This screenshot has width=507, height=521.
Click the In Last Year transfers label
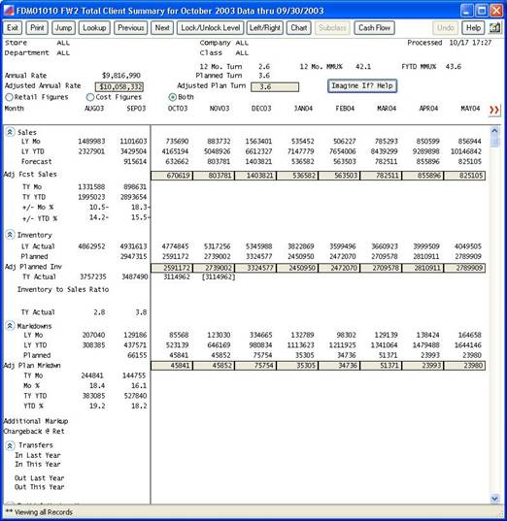tap(38, 455)
